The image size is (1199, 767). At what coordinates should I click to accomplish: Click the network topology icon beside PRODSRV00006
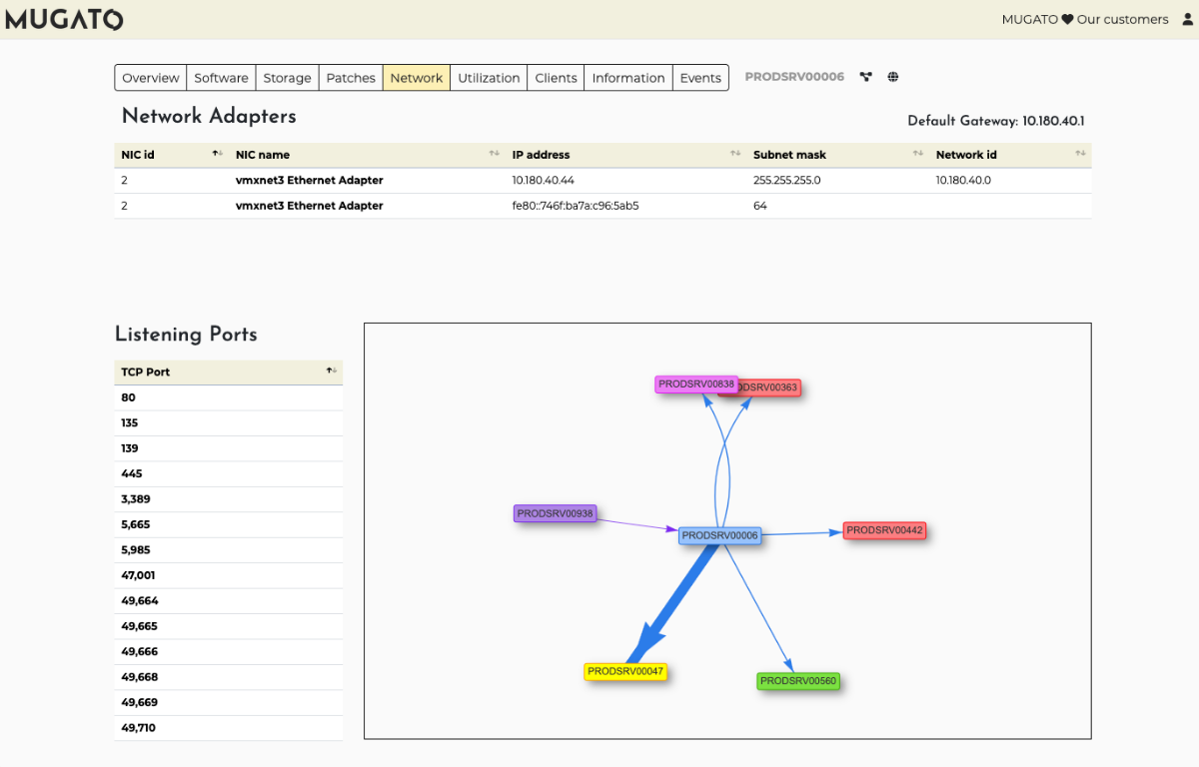pyautogui.click(x=865, y=77)
